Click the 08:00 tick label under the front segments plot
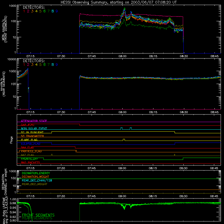 (122, 56)
